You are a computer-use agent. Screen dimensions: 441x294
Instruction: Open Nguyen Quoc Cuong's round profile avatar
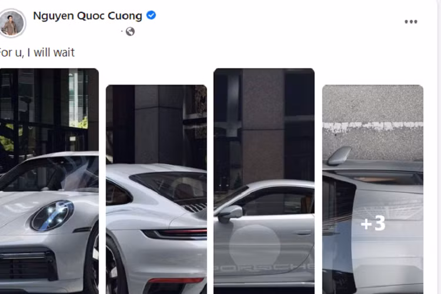pyautogui.click(x=12, y=24)
